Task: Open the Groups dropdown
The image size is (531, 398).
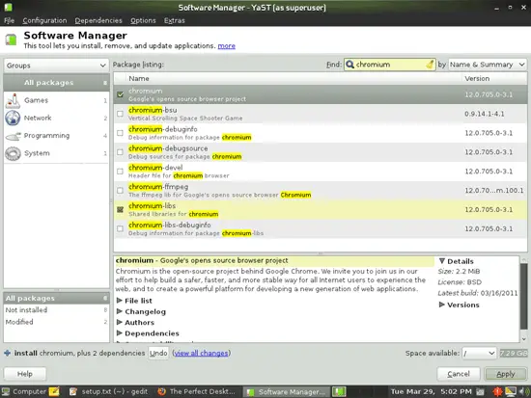Action: pos(56,66)
